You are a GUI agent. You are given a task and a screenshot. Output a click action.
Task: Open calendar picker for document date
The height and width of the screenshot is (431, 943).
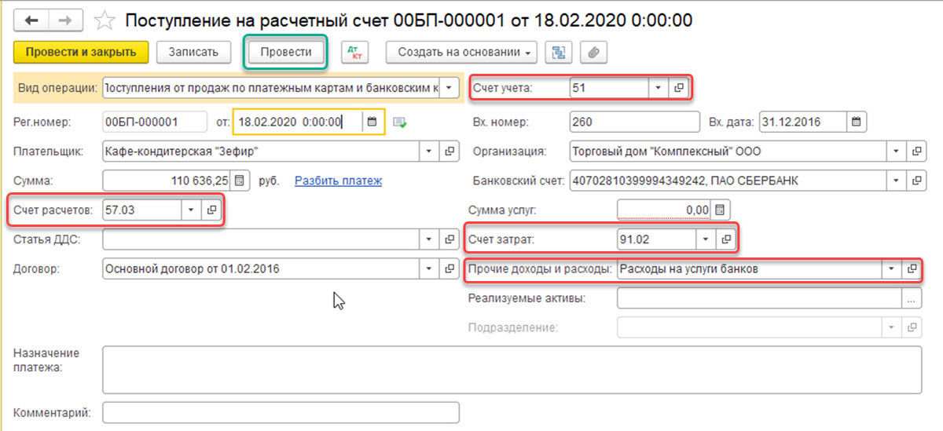tap(372, 122)
